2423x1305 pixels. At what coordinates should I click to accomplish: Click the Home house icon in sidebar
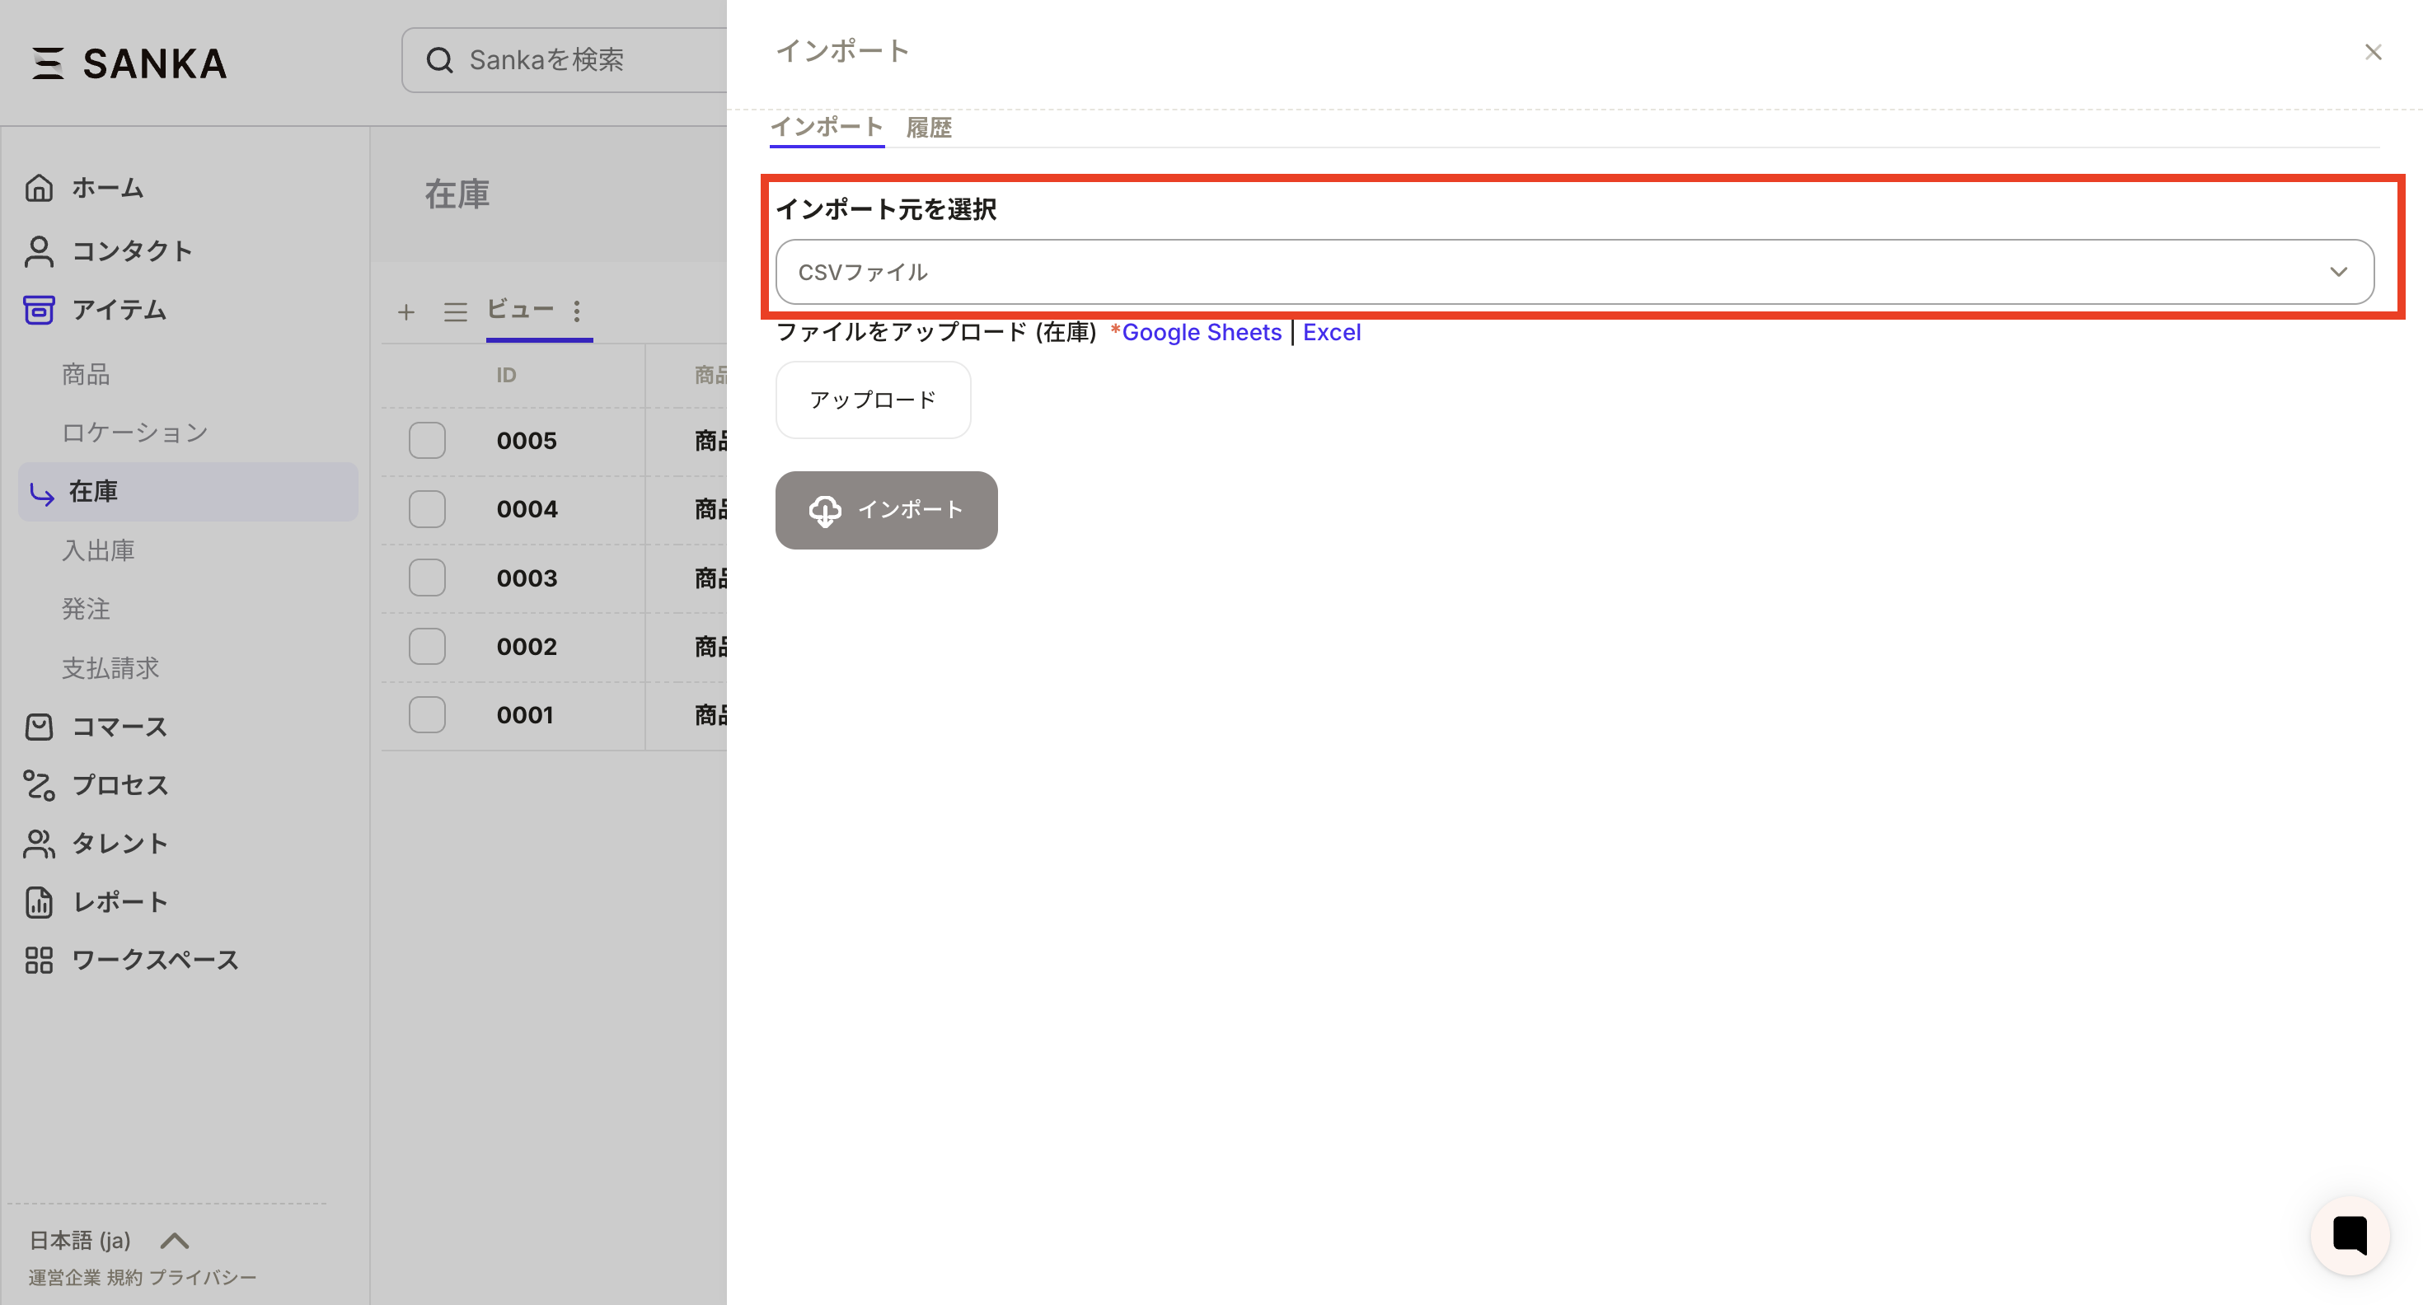coord(39,188)
